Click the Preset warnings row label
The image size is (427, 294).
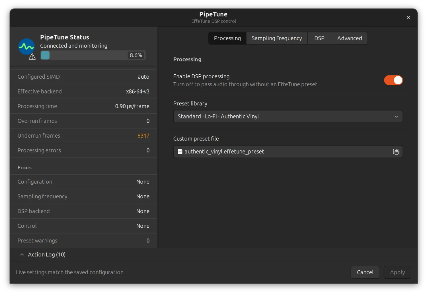[37, 241]
